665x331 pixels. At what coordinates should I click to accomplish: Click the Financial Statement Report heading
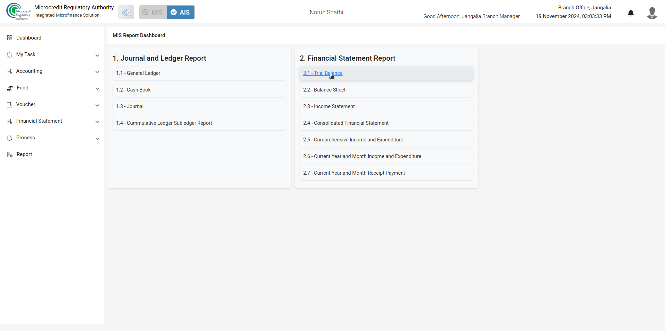point(347,58)
